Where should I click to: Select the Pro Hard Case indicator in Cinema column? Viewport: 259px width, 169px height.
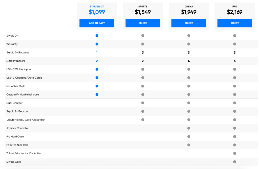point(189,136)
